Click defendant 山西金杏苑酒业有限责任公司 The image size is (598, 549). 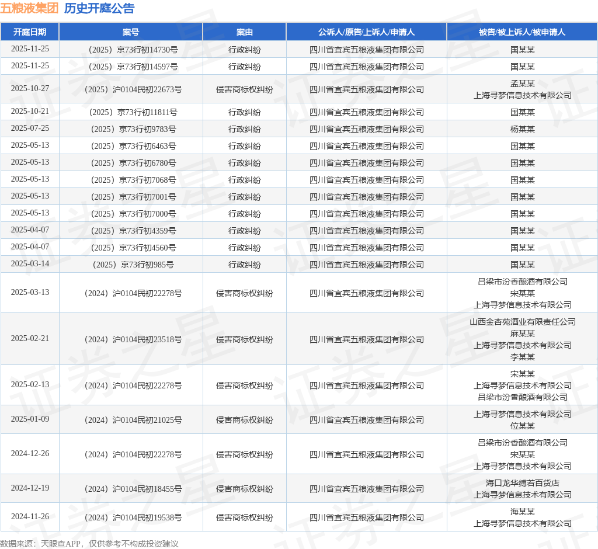(523, 322)
